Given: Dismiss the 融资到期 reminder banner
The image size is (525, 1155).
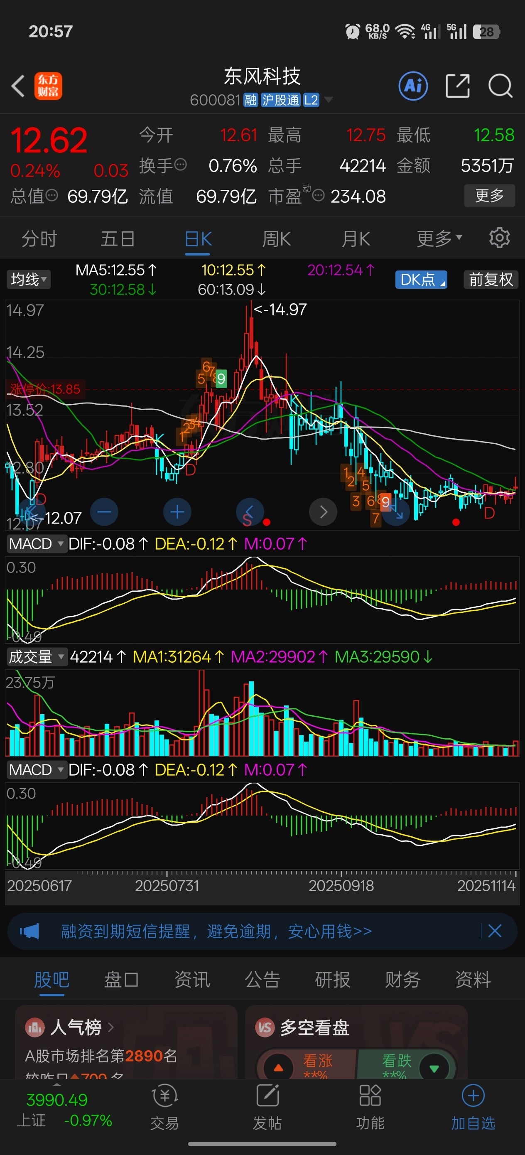Looking at the screenshot, I should pos(495,931).
